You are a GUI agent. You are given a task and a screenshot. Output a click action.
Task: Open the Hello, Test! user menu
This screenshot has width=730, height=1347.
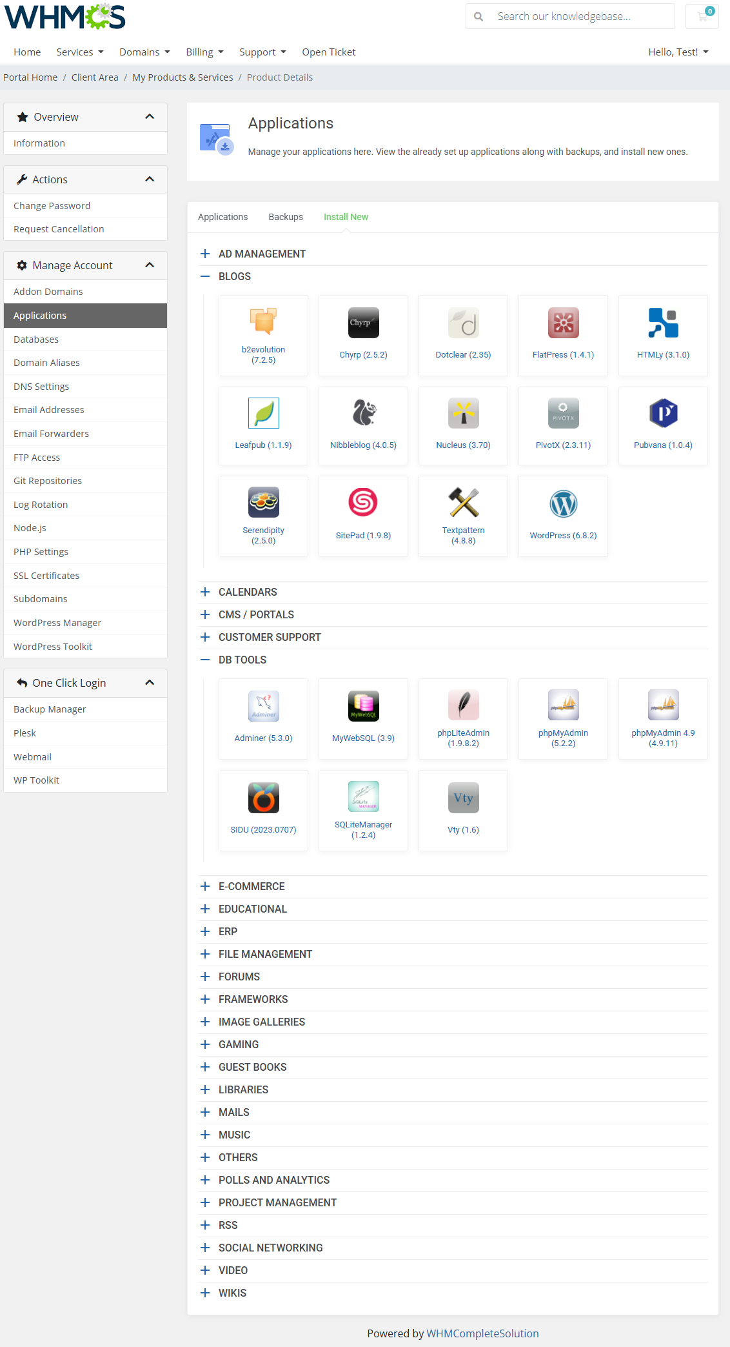[678, 52]
